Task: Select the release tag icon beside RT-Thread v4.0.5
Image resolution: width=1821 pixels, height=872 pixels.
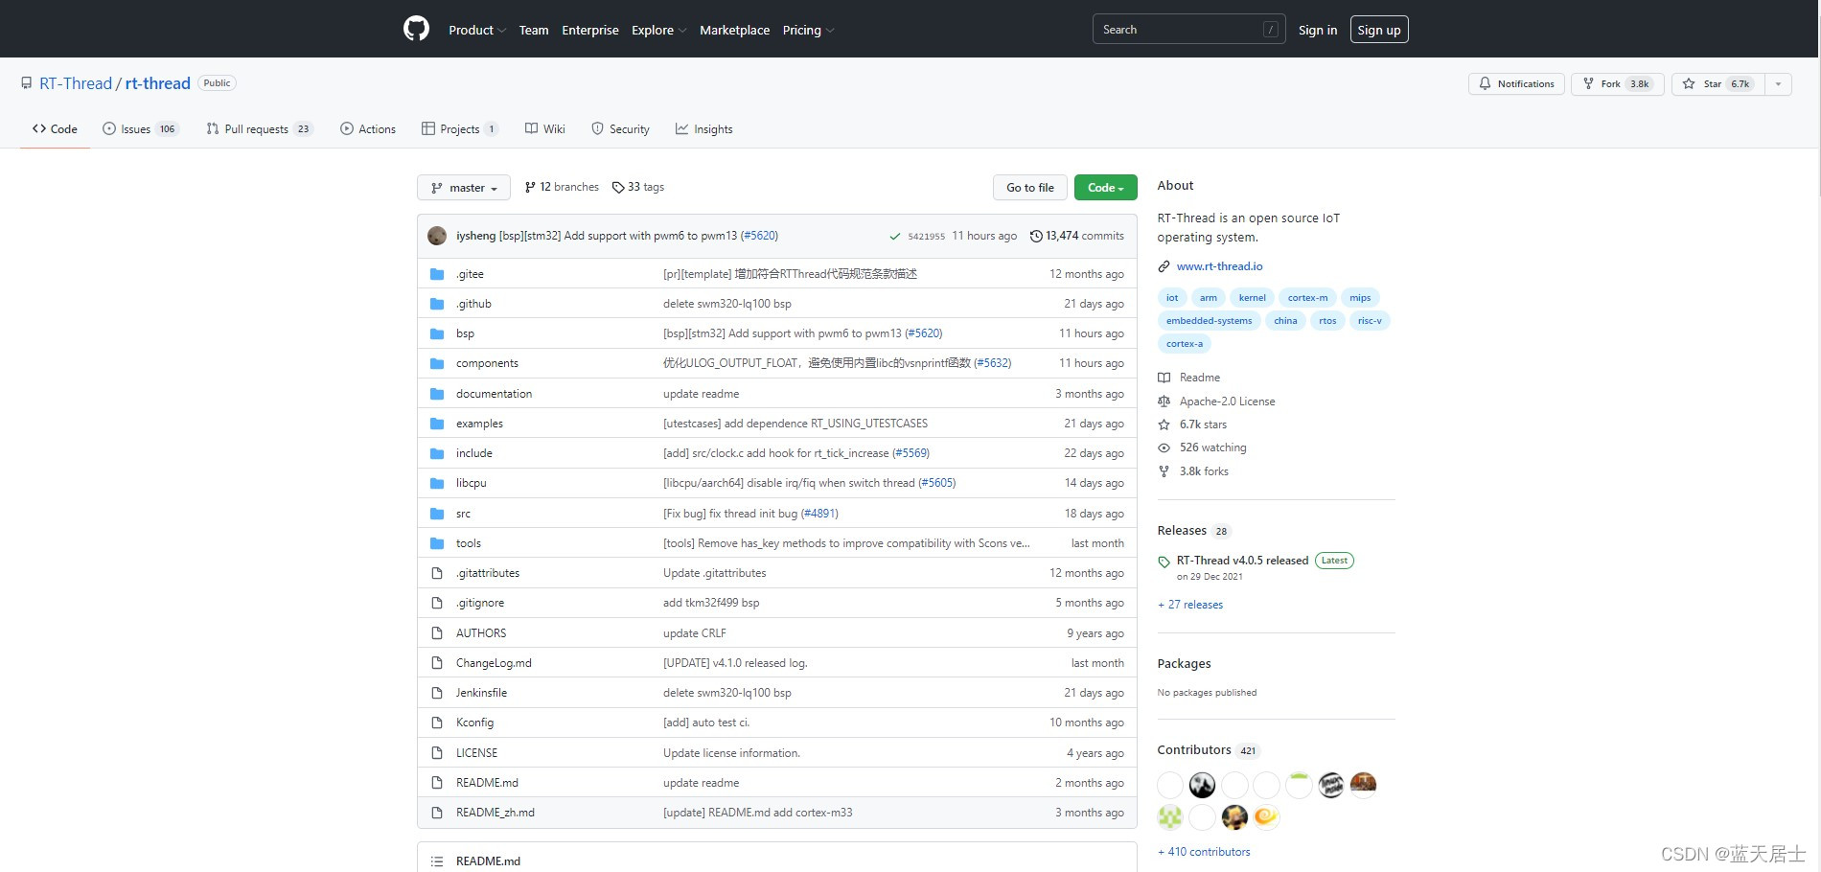Action: (x=1164, y=562)
